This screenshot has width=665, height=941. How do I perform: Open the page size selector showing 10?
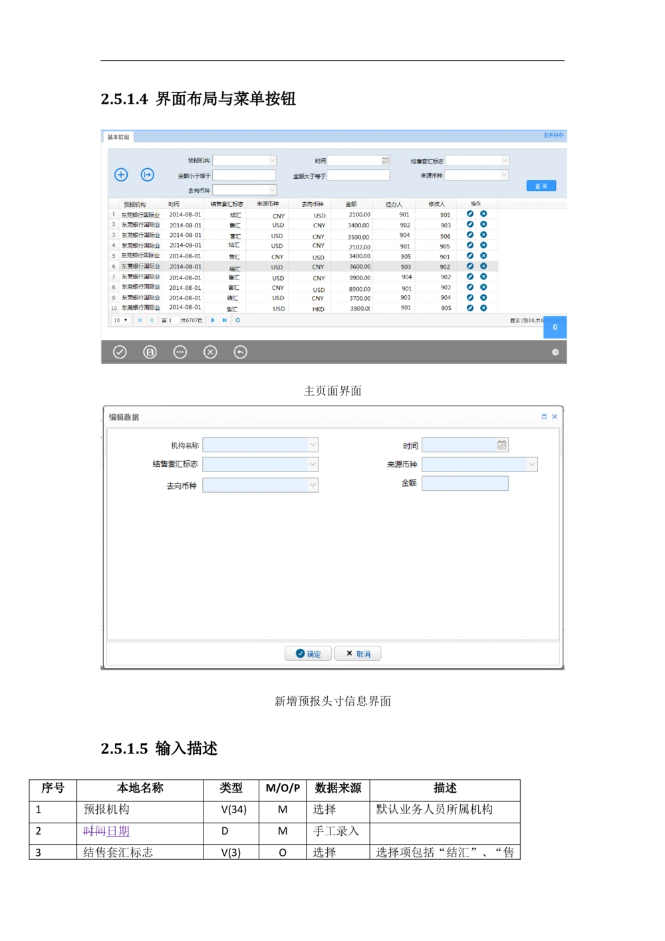(120, 321)
